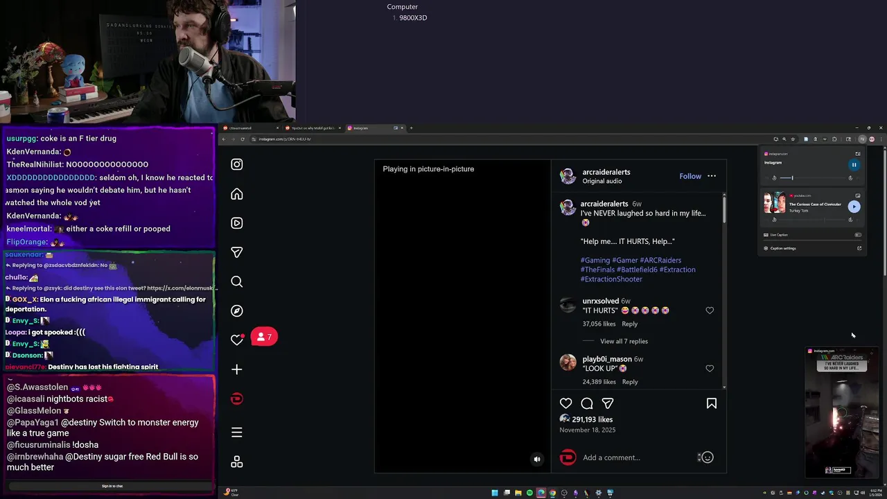Image resolution: width=887 pixels, height=499 pixels.
Task: View the 291,193 likes list
Action: tap(592, 420)
